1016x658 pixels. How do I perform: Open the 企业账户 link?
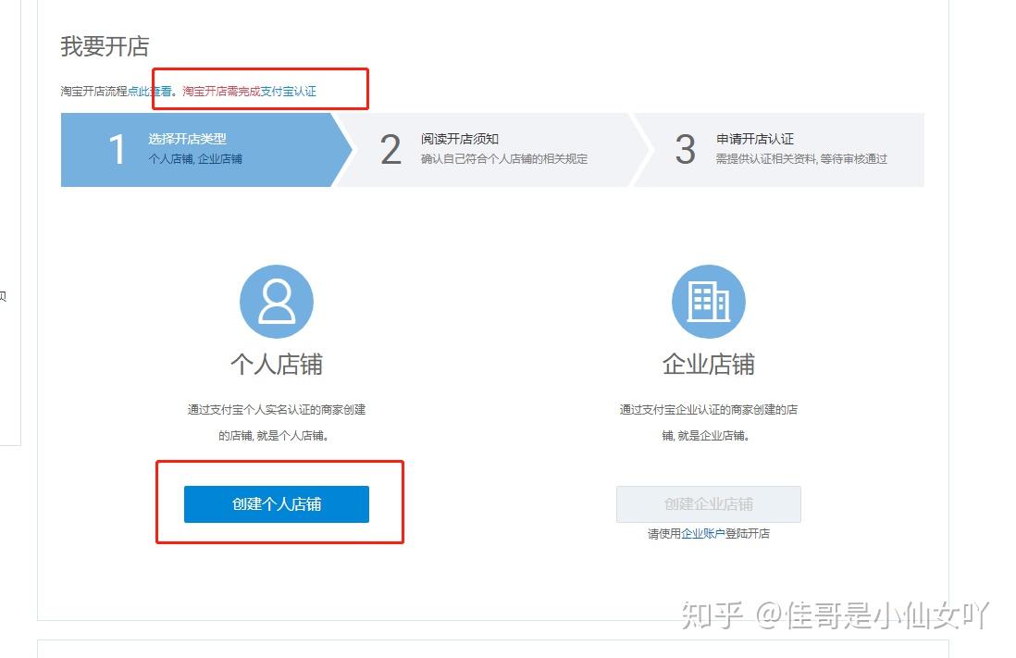[703, 534]
